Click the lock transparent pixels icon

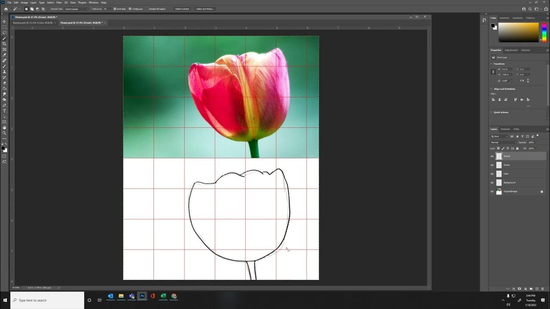tap(498, 148)
